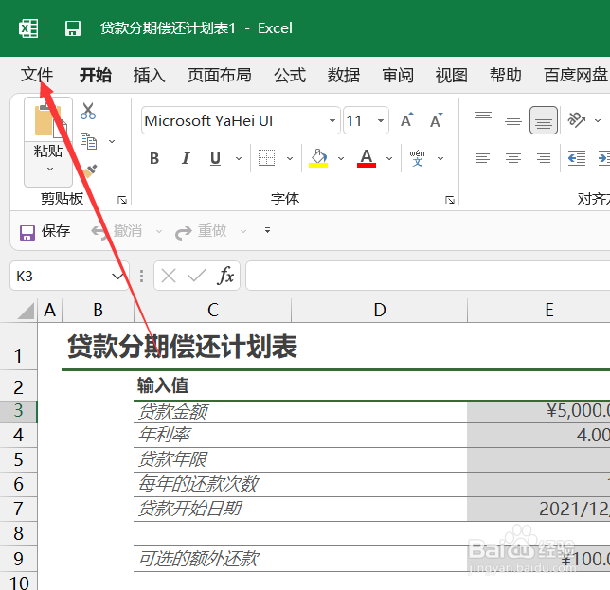Open the 帮助 Help tab
Screen dimensions: 610x590
click(x=506, y=75)
